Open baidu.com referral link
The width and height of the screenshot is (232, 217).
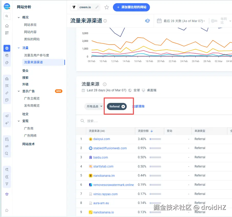[100, 157]
